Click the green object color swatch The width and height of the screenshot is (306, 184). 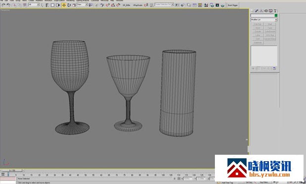pos(276,15)
